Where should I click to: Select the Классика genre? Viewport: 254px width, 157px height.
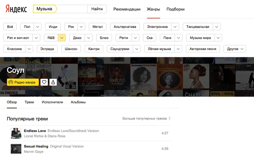(x=14, y=49)
